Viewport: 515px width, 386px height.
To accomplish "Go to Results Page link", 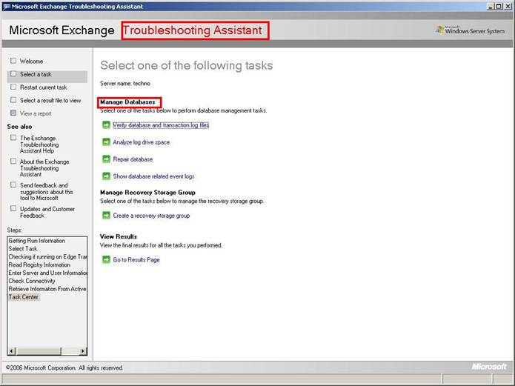I will [x=136, y=260].
